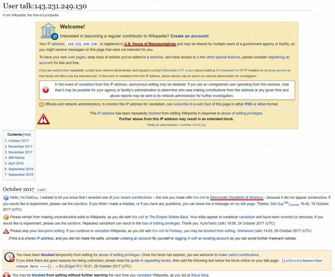This screenshot has height=277, width=335.
Task: Click the 143.231.249.130 address link
Action: [82, 44]
